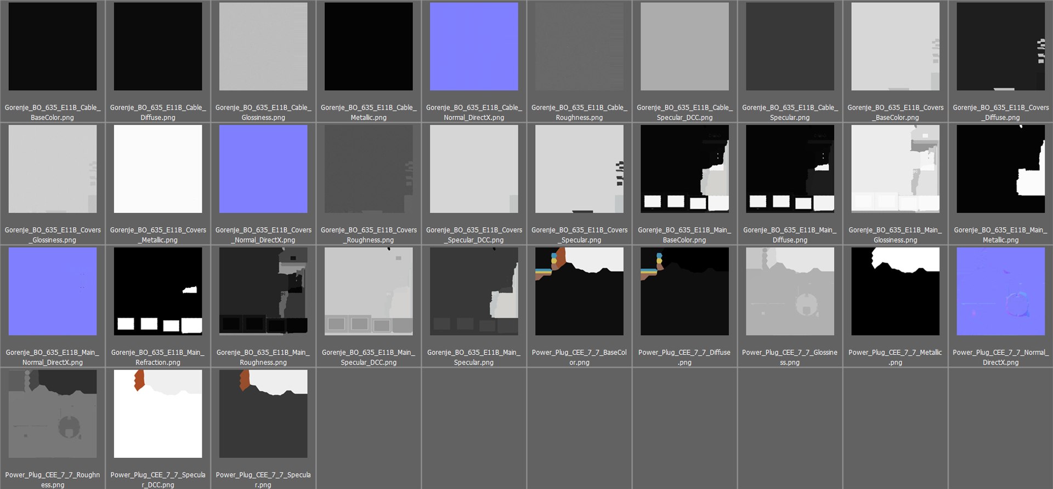Click Gorenje_BO_635_E11B_Covers_Diffuse.png thumbnail
The height and width of the screenshot is (489, 1053).
(1000, 47)
